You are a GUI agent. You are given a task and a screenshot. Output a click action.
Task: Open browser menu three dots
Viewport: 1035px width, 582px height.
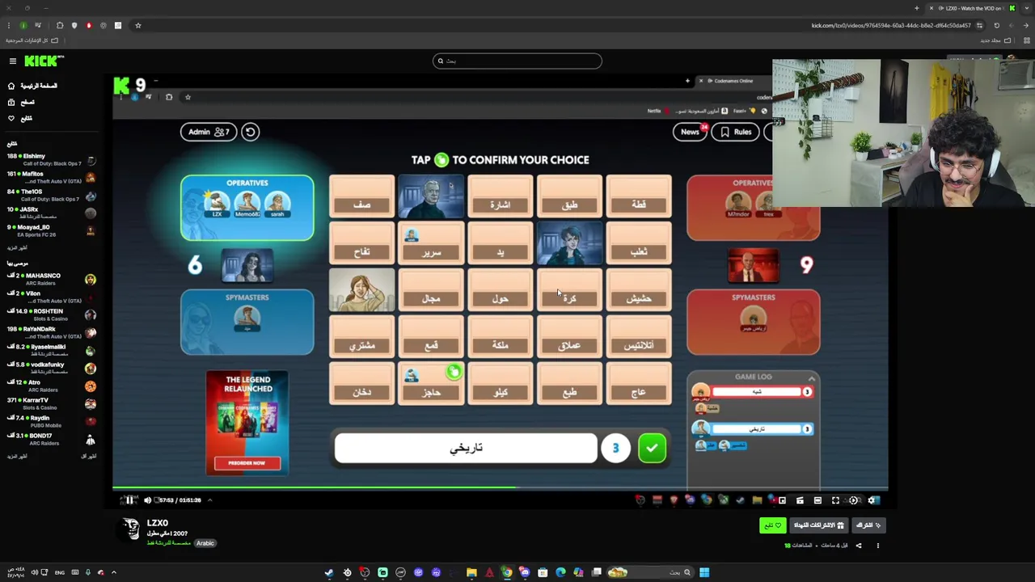pos(9,25)
